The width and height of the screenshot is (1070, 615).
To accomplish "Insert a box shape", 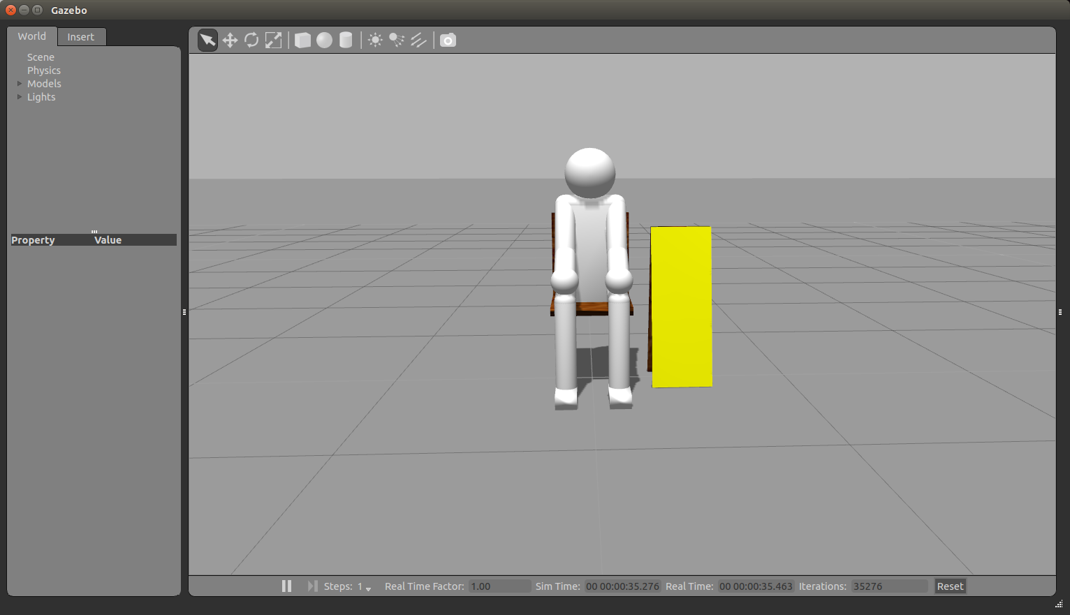I will tap(302, 40).
